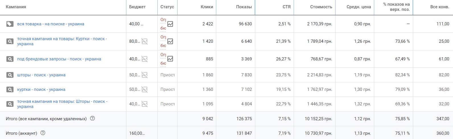Click crossed-out budget icon in "шторы - поиск" row
This screenshot has width=453, height=139.
(x=145, y=75)
